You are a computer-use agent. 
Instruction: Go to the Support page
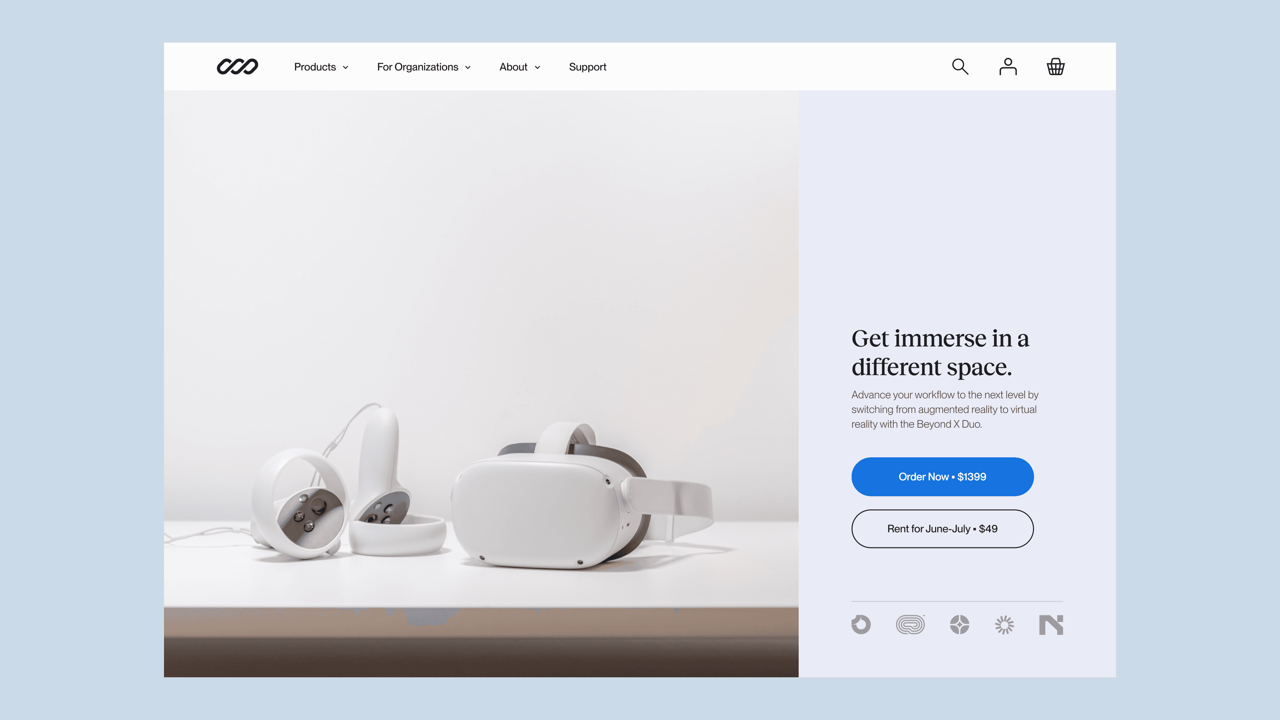587,67
